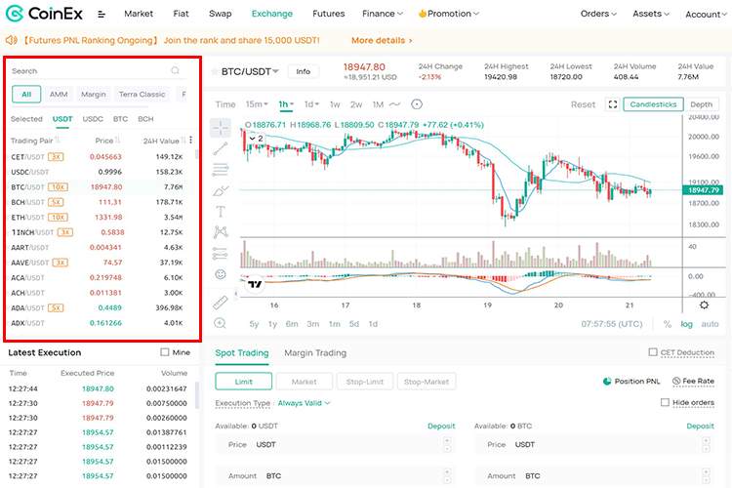This screenshot has width=732, height=488.
Task: Sort pair list by Trading Pair
Action: (35, 141)
